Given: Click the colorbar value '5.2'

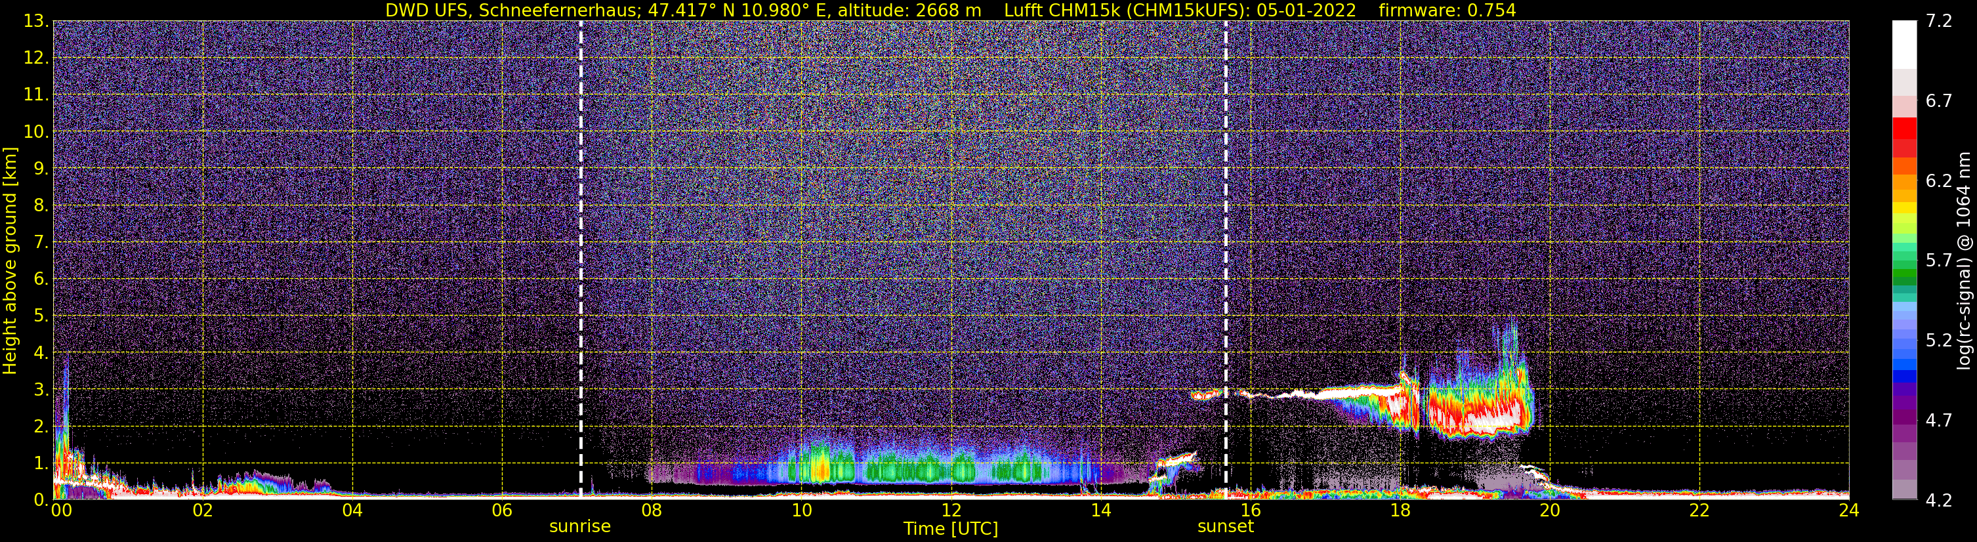Looking at the screenshot, I should 1939,341.
